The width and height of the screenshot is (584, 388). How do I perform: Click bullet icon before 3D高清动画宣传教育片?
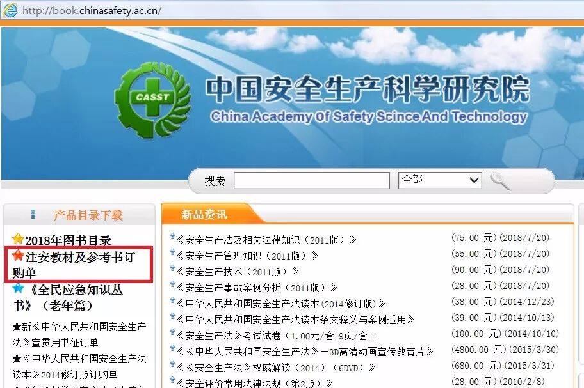pyautogui.click(x=172, y=348)
